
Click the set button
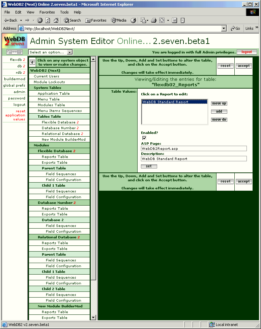coord(149,166)
